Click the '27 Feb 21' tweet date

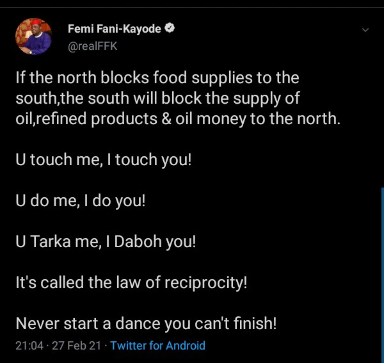[x=76, y=346]
